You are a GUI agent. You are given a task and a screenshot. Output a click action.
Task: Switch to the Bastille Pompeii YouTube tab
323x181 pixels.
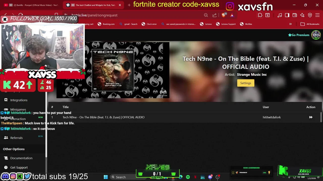32,5
